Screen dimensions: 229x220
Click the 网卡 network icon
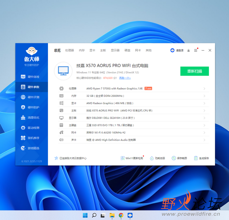[x=62, y=132]
